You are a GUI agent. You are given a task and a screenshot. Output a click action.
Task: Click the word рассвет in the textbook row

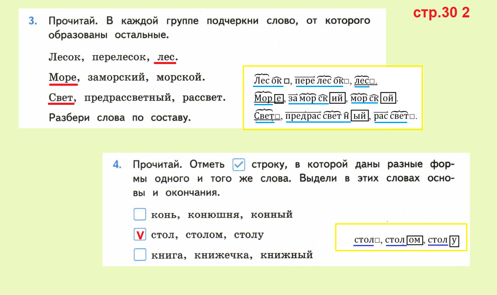click(x=202, y=98)
